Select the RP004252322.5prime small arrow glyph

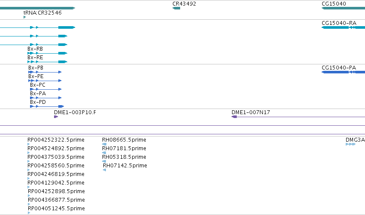click(29, 144)
